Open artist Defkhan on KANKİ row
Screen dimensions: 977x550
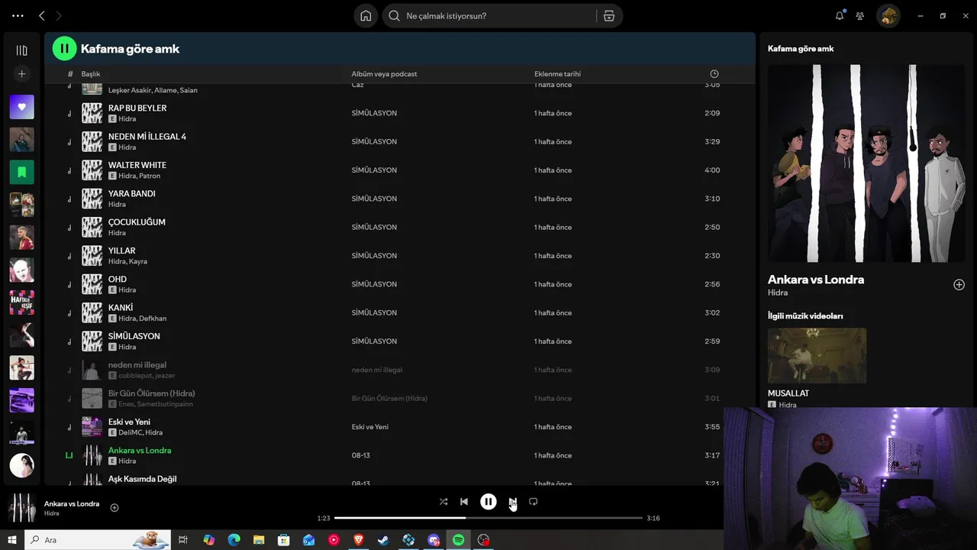(x=153, y=319)
